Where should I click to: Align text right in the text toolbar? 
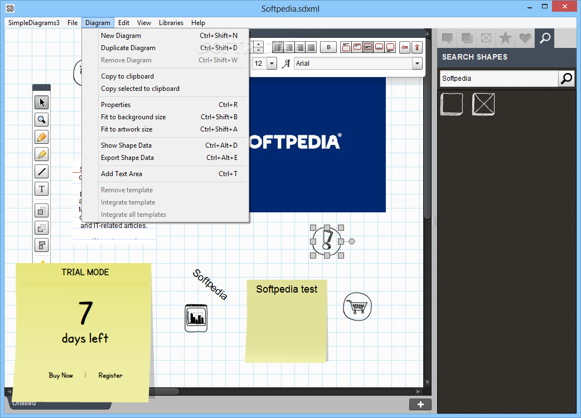click(300, 47)
